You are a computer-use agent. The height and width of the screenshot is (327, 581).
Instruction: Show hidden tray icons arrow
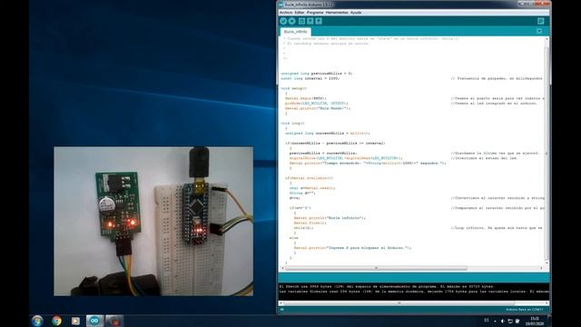pos(496,321)
